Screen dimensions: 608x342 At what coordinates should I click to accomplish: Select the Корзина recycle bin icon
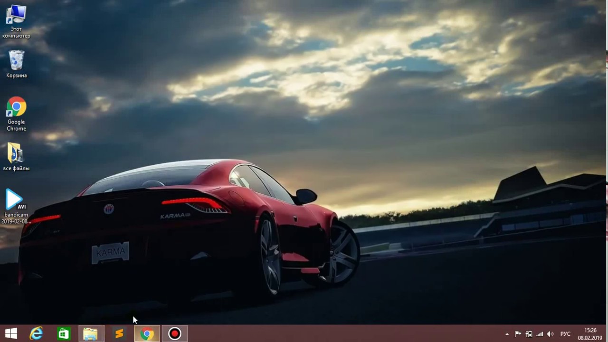(16, 64)
